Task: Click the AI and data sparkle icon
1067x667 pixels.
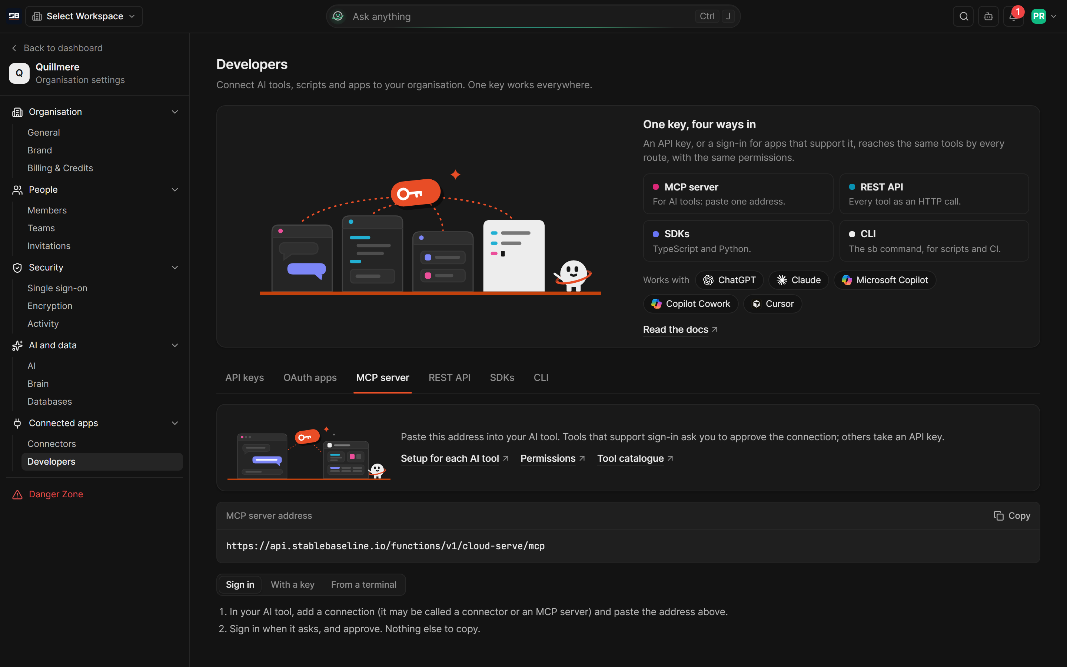Action: coord(17,345)
